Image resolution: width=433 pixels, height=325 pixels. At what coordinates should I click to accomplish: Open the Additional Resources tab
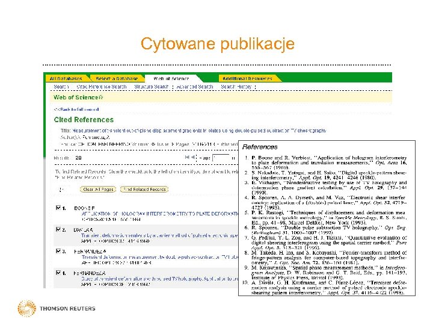[247, 78]
